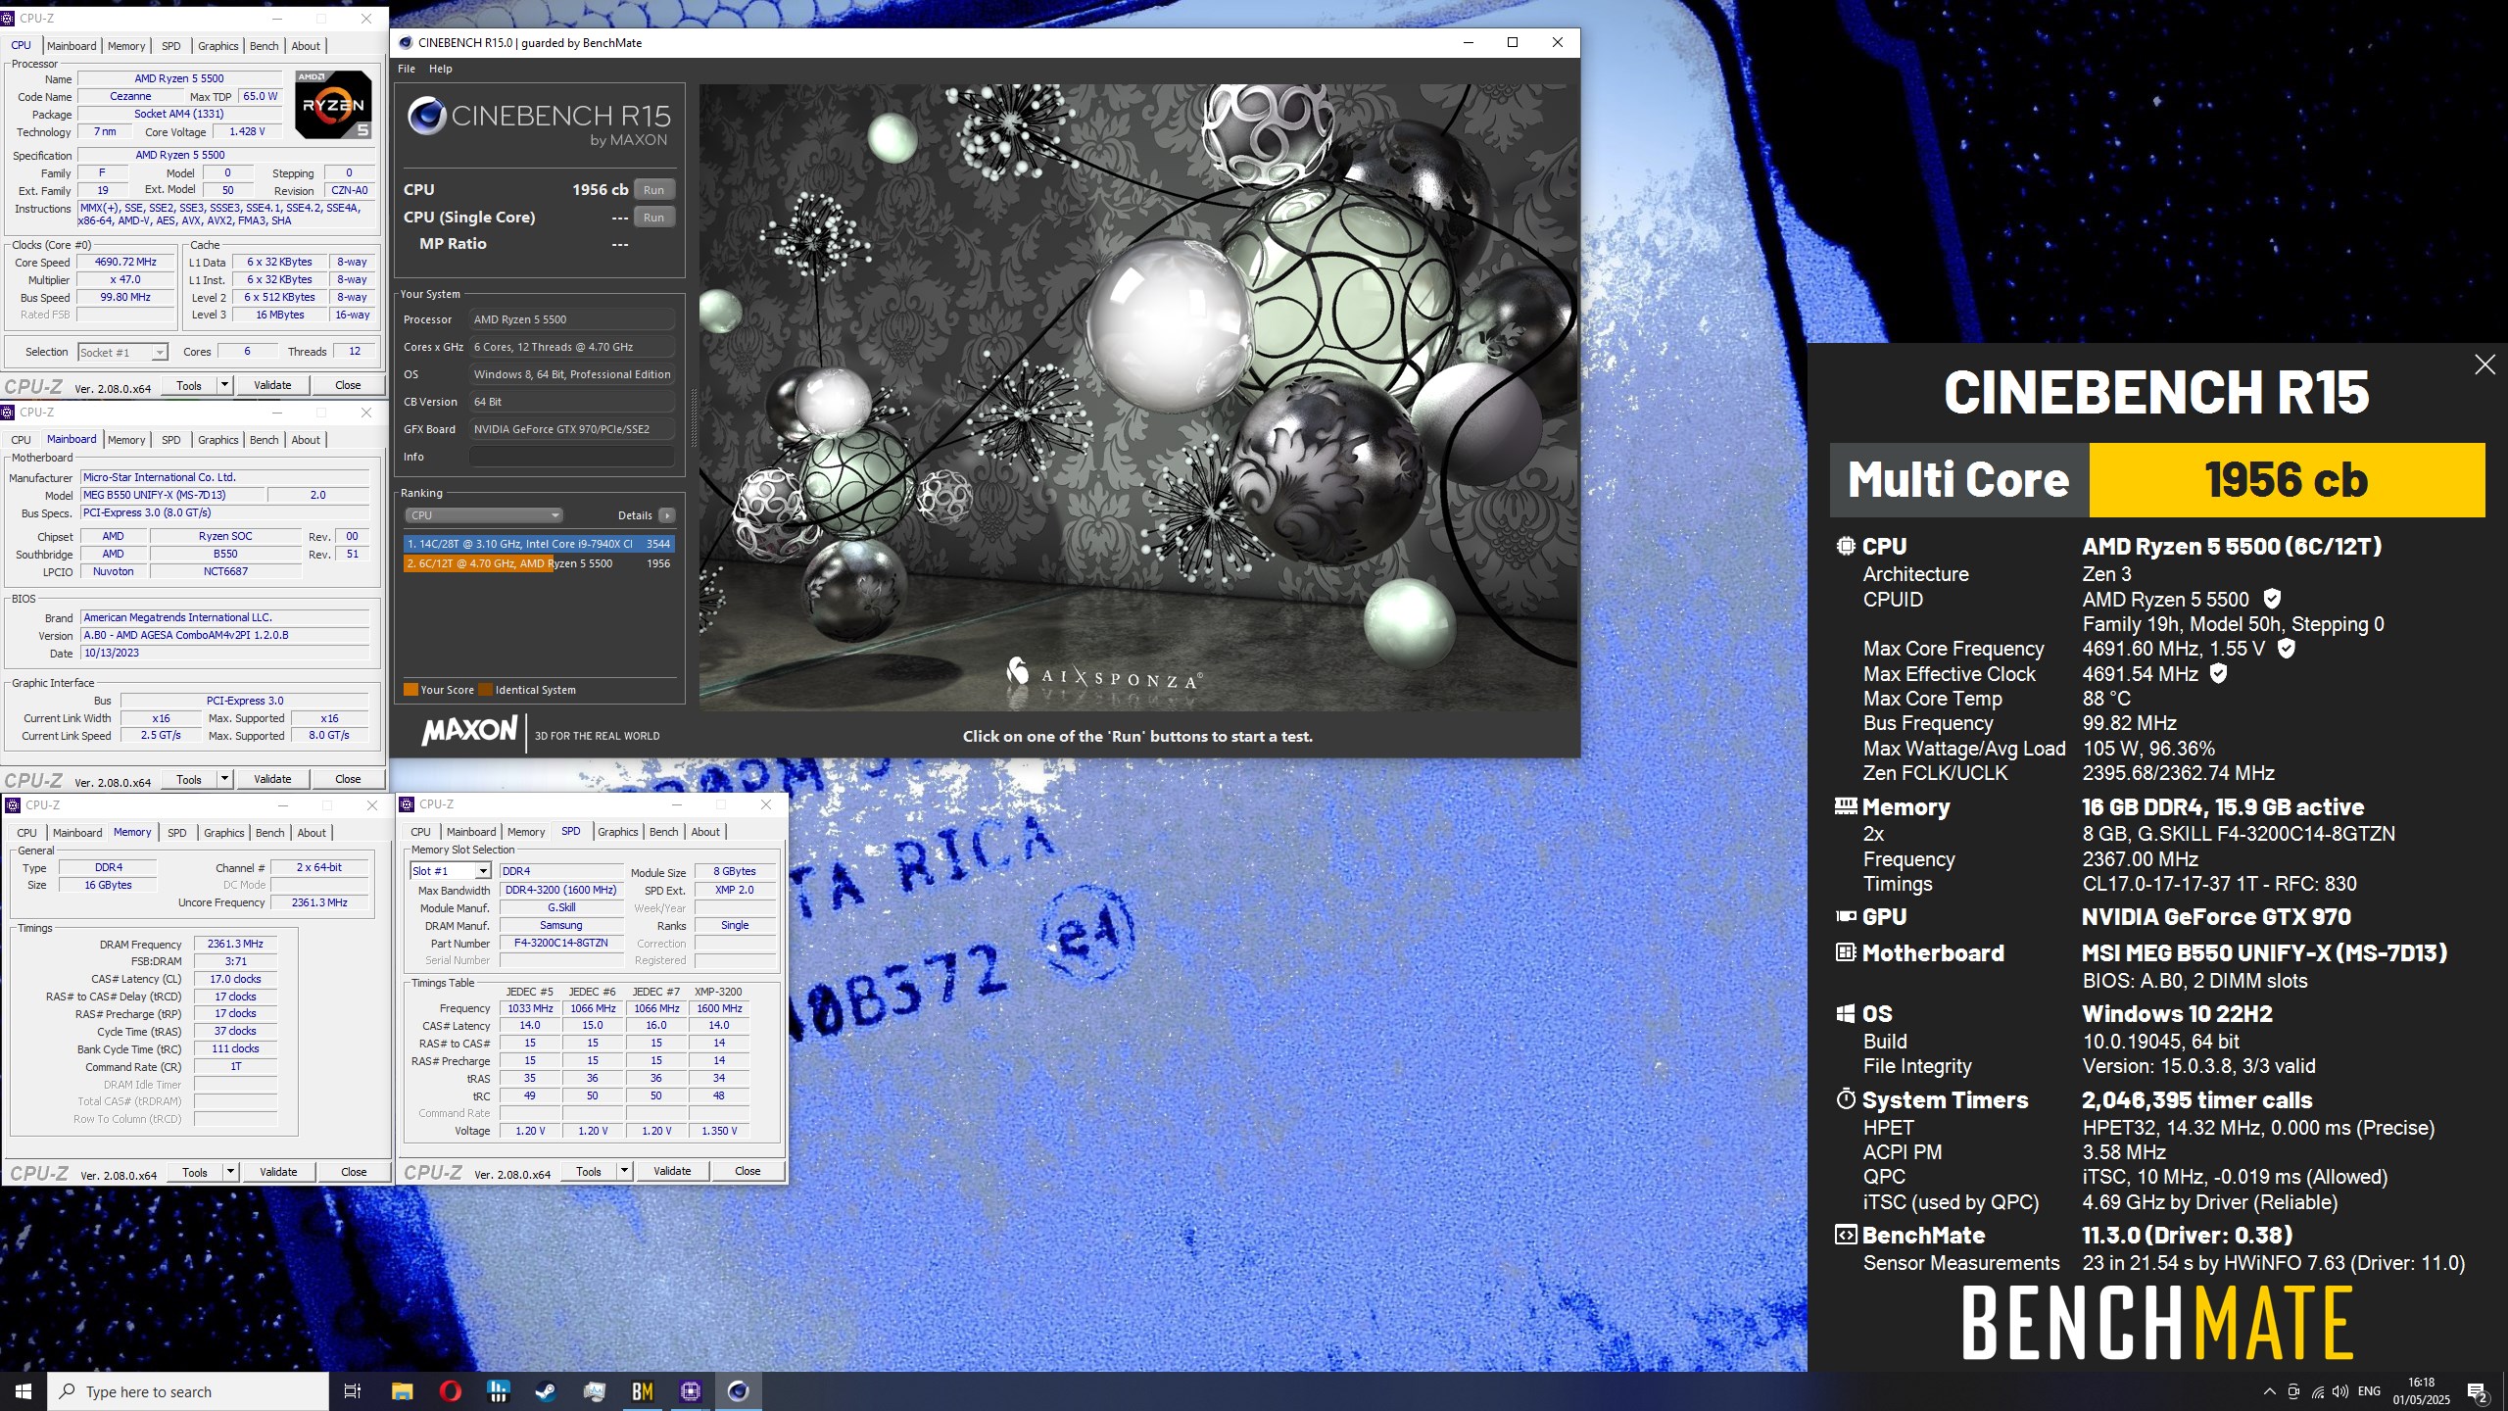Switch to About tab in CPU-Z Memory window
This screenshot has width=2508, height=1411.
point(312,833)
